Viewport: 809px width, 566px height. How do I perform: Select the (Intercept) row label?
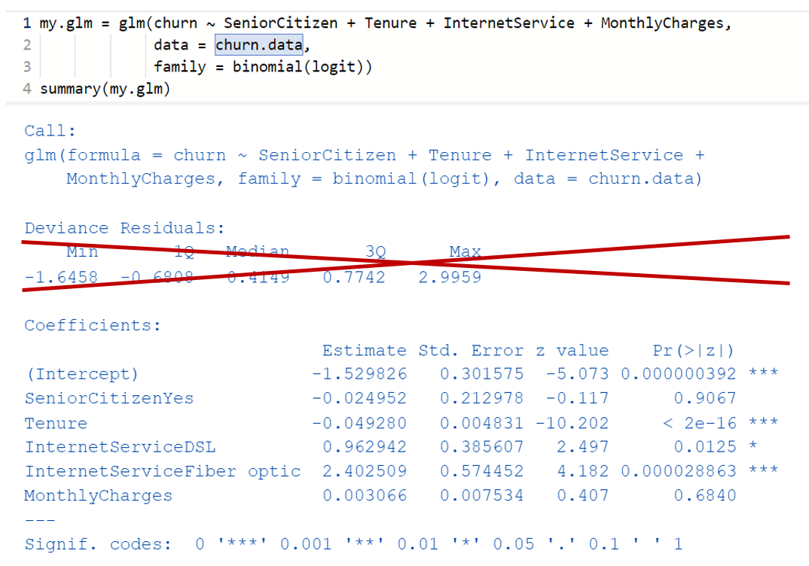[x=81, y=374]
